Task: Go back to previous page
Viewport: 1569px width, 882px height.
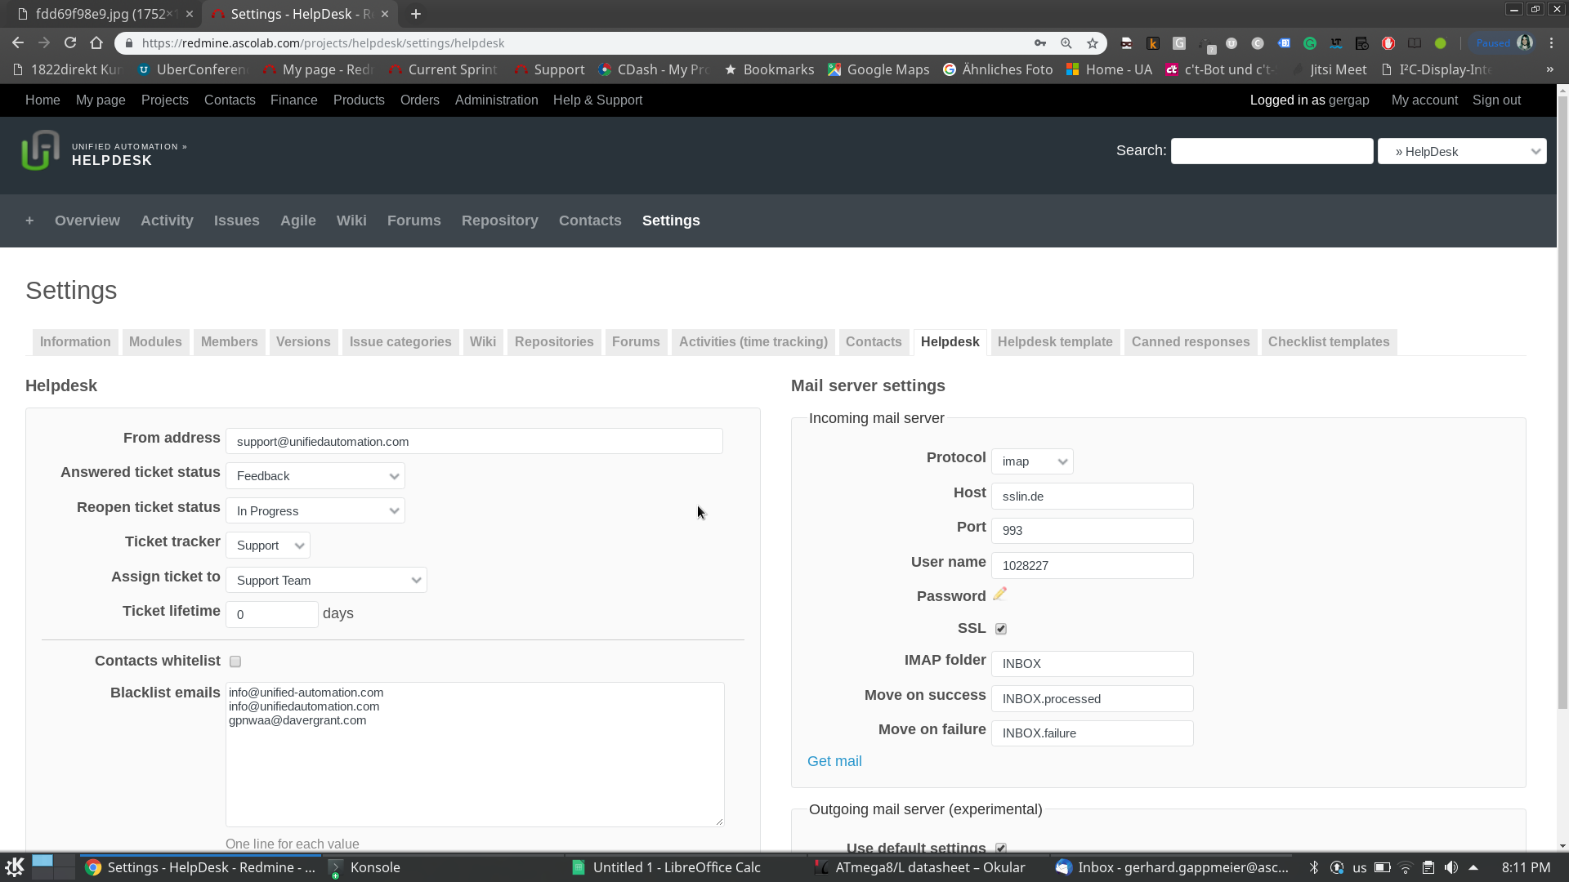Action: 18,43
